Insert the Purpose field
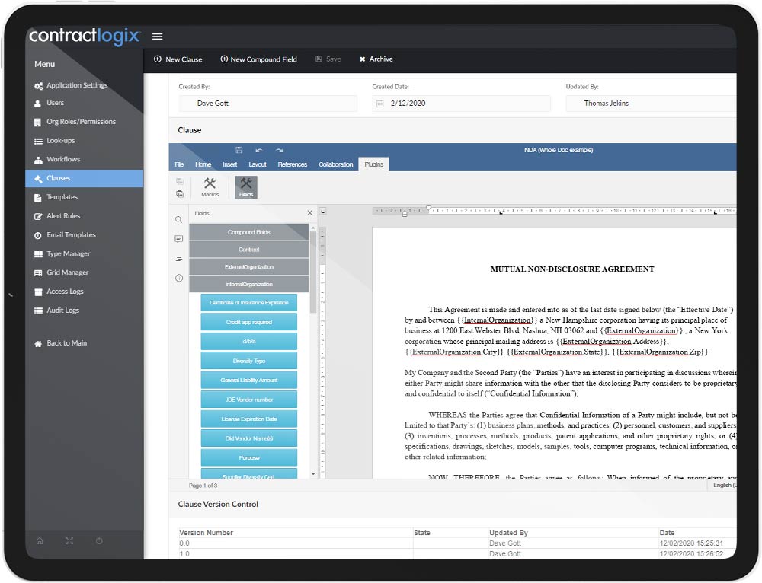The height and width of the screenshot is (583, 762). click(249, 458)
